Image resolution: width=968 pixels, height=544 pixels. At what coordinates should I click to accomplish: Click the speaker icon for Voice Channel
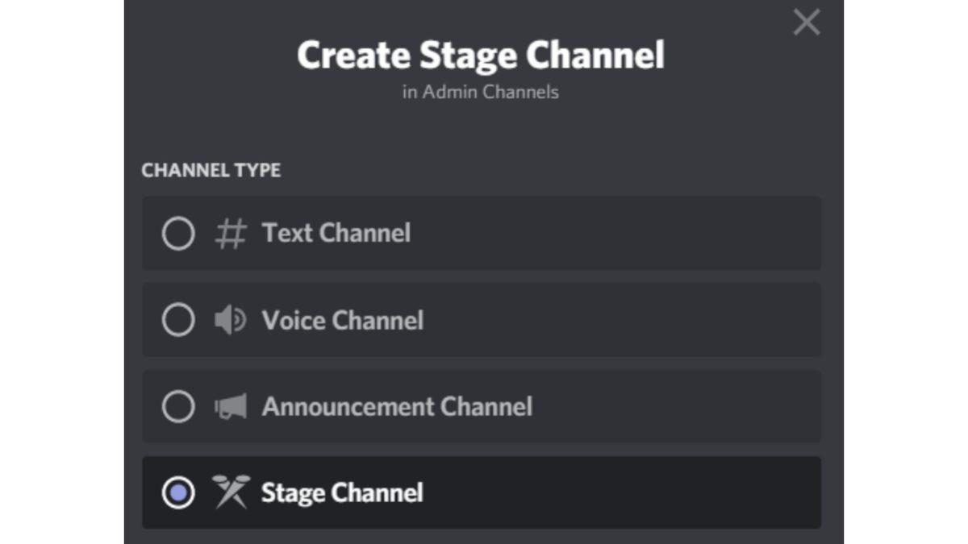[230, 321]
